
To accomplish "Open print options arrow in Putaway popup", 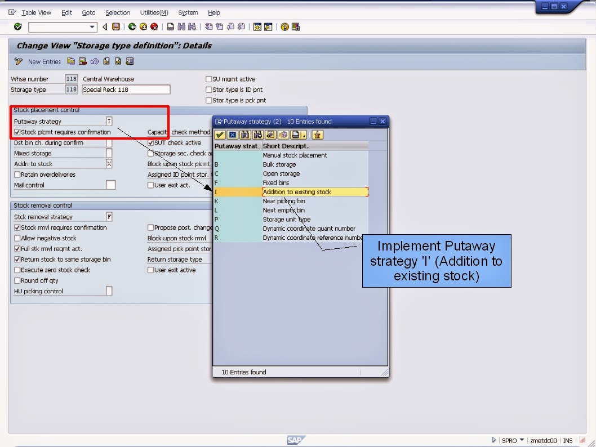I will click(x=304, y=136).
